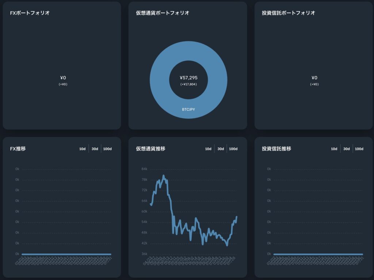
Task: Pick 30d range in 投資信託推移 card
Action: pyautogui.click(x=346, y=149)
